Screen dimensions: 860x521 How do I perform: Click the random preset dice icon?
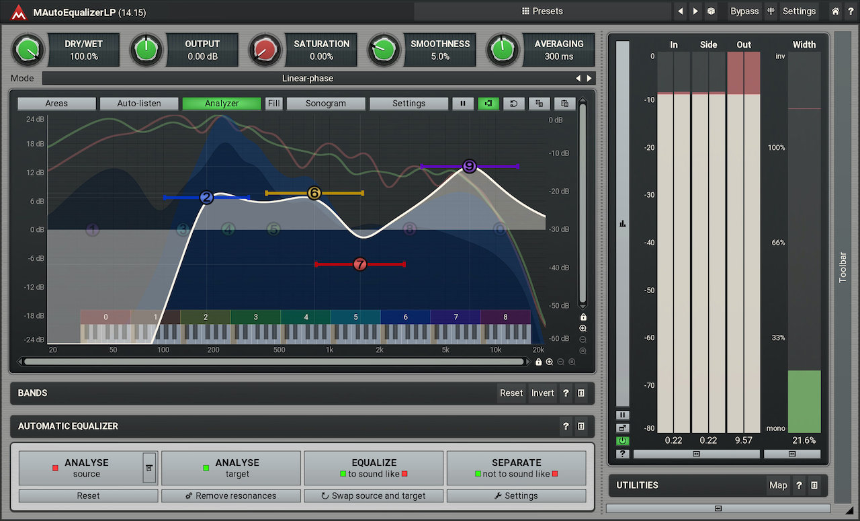(x=711, y=11)
